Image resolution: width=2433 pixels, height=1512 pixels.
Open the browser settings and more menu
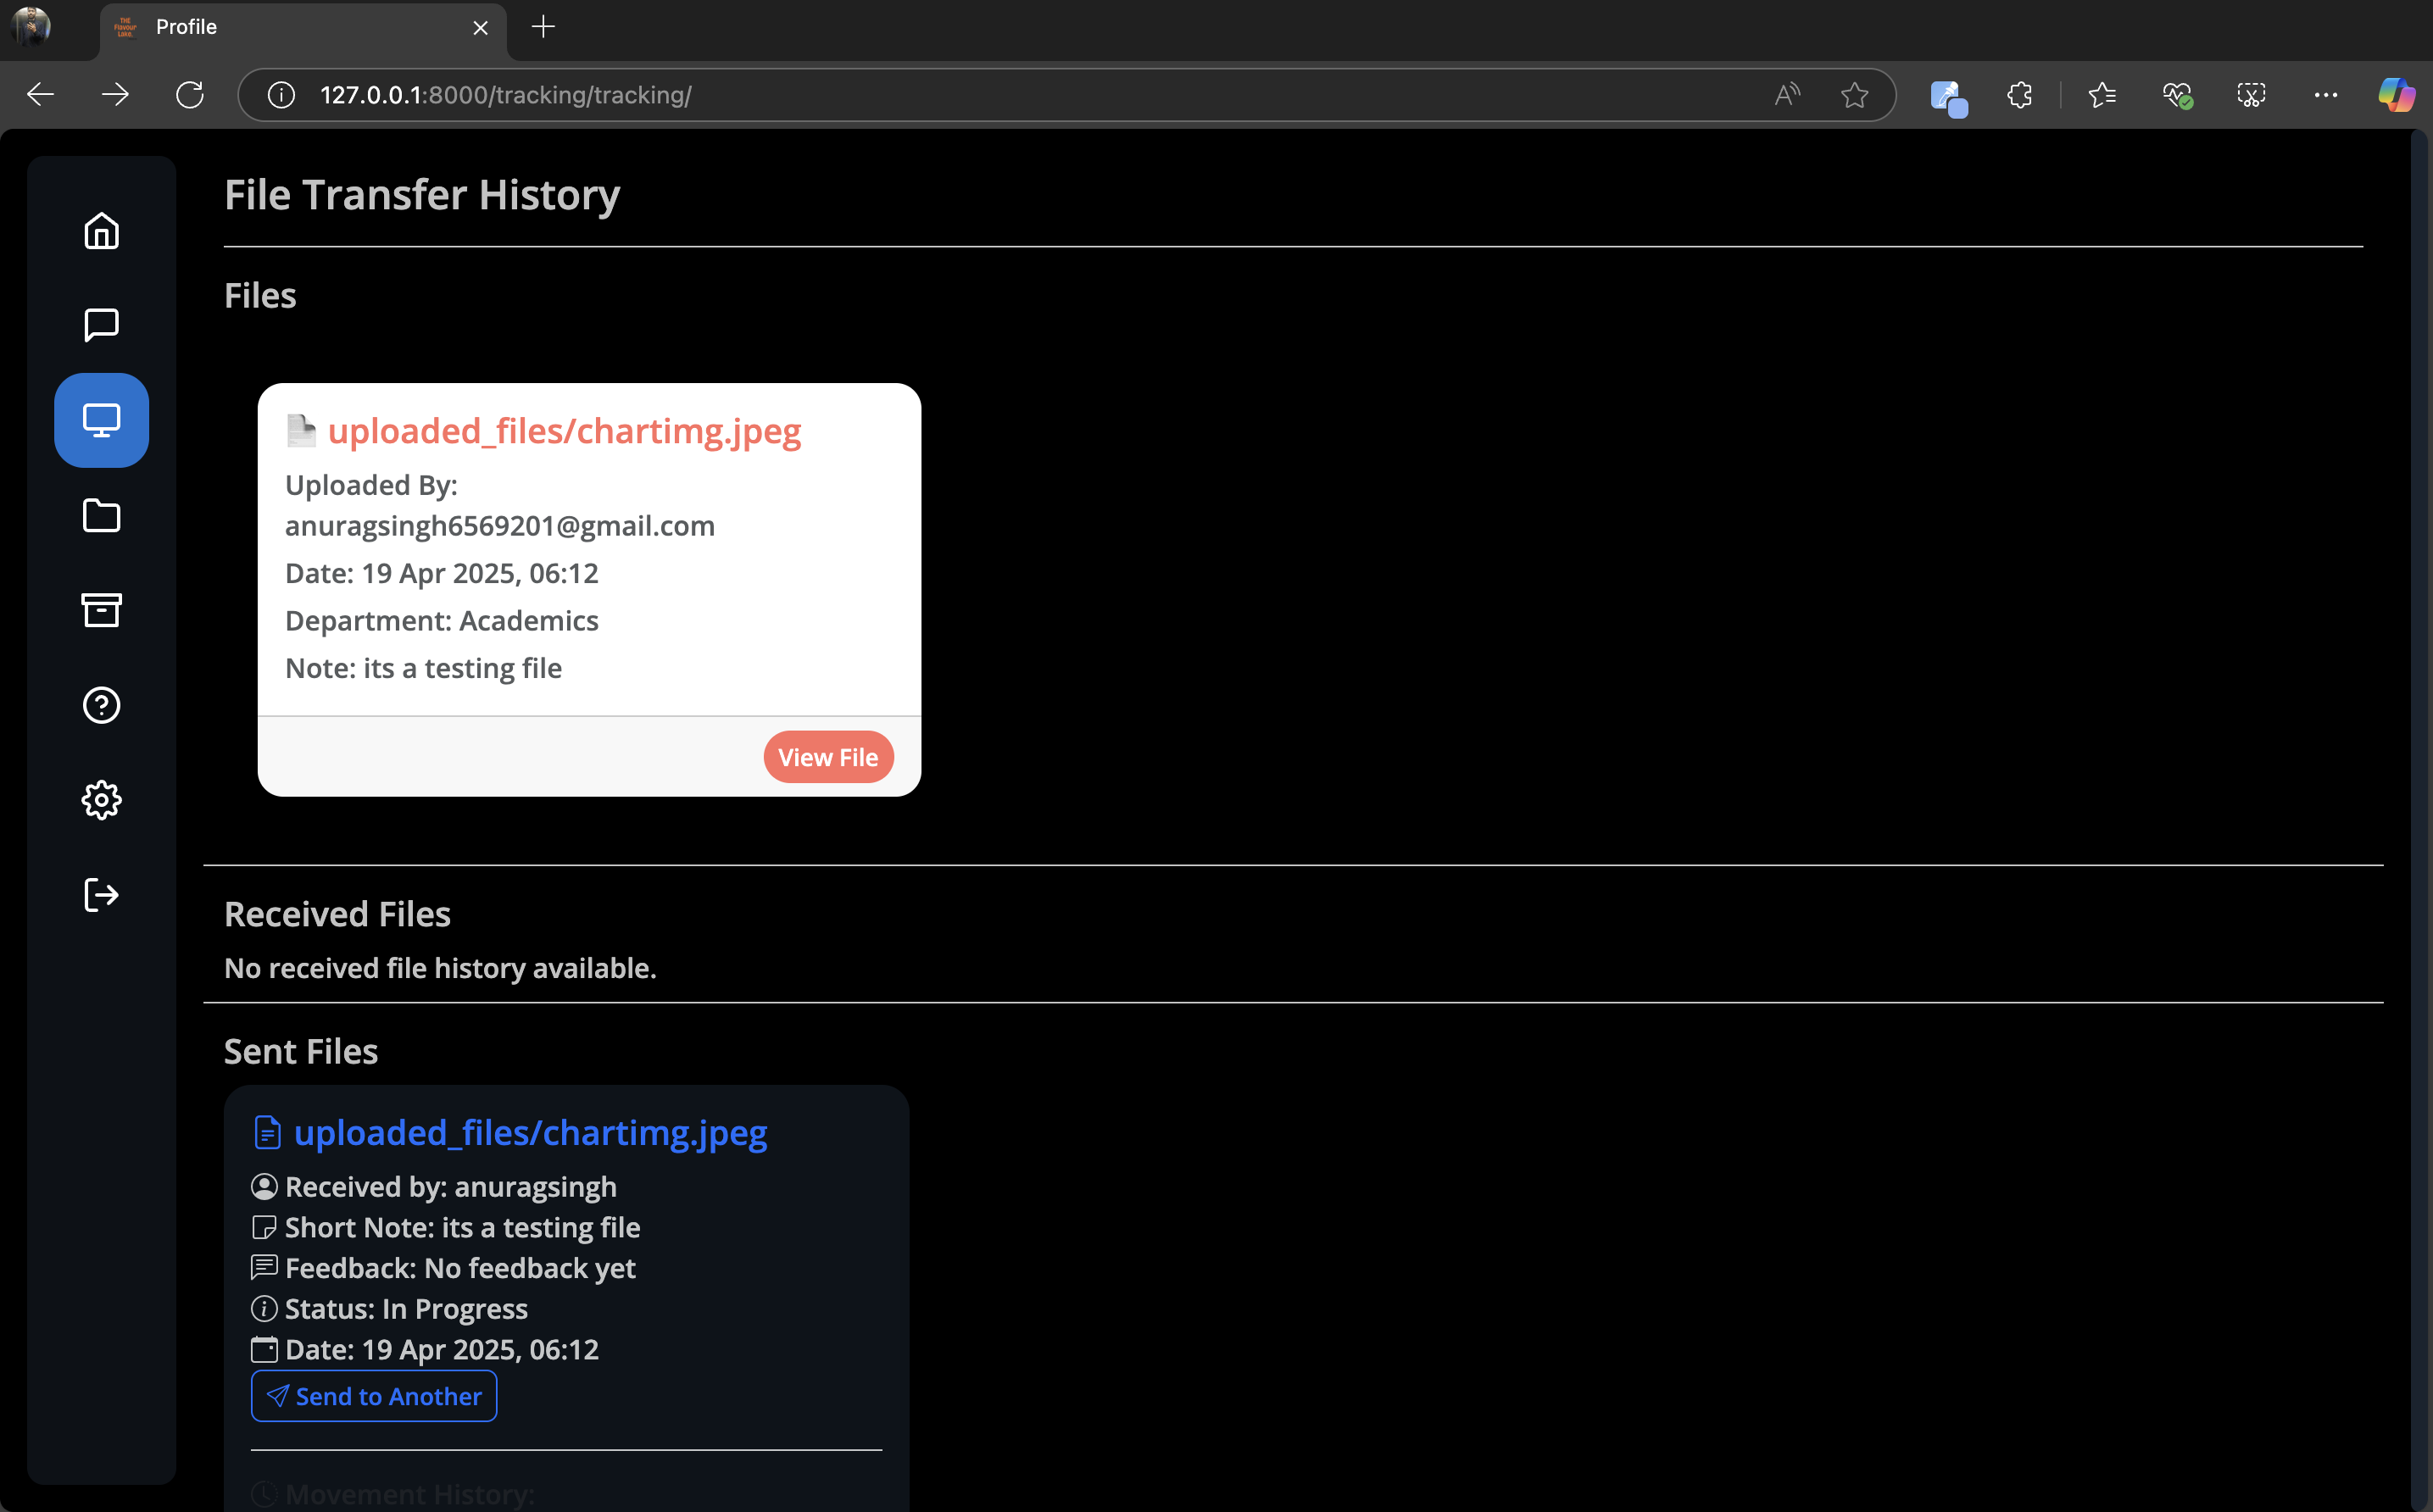[2325, 95]
